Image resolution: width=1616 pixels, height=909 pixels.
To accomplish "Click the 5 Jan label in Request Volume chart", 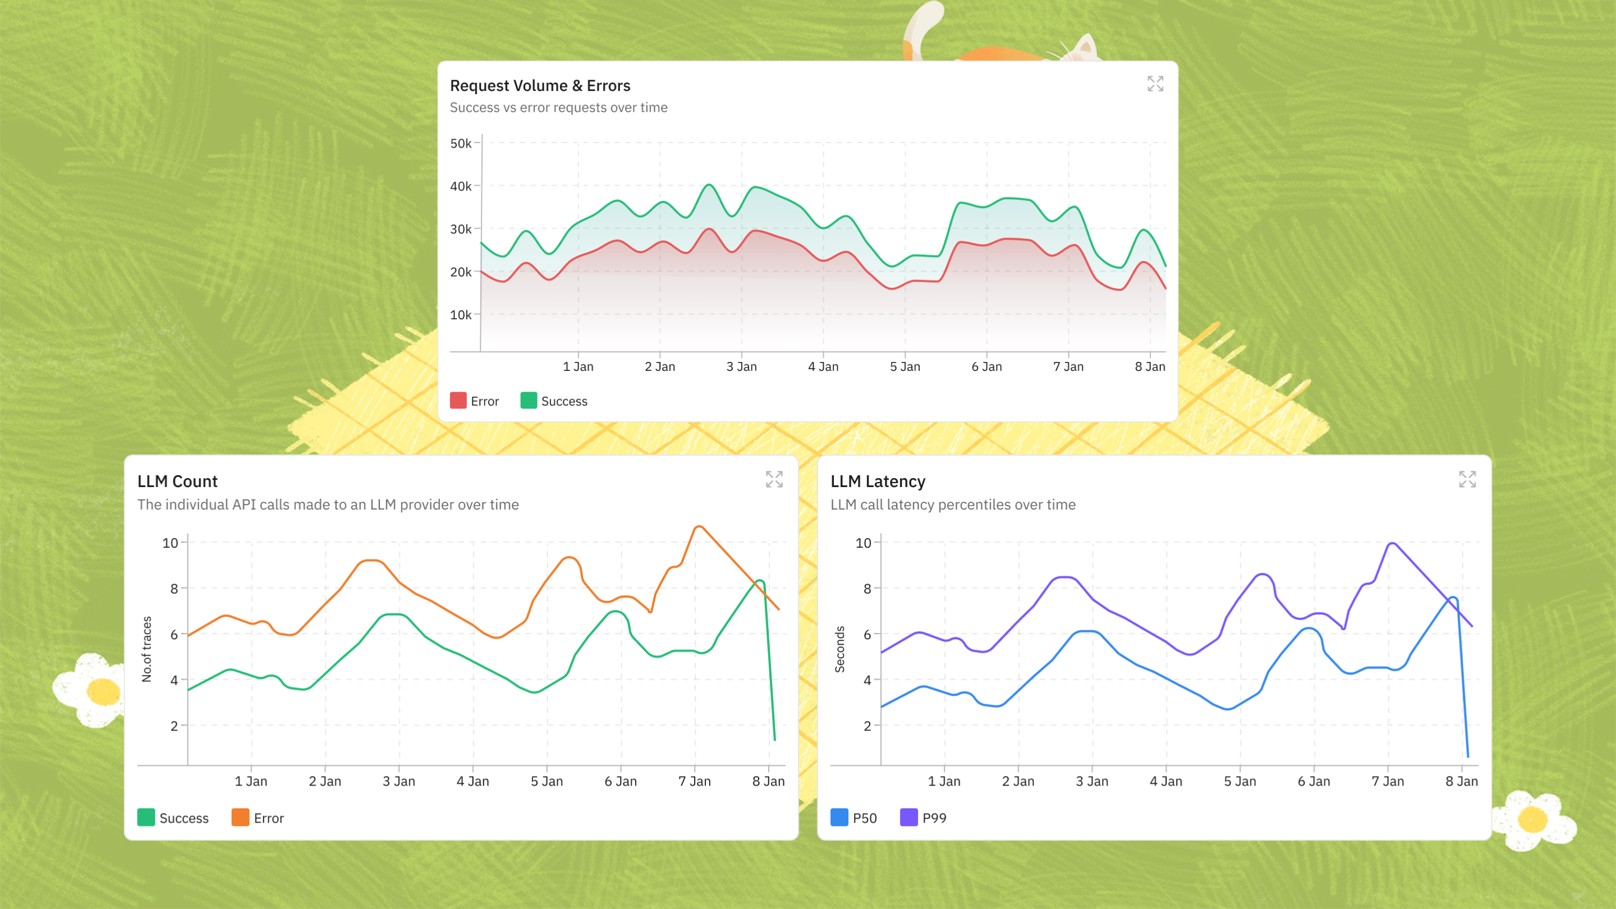I will click(905, 366).
